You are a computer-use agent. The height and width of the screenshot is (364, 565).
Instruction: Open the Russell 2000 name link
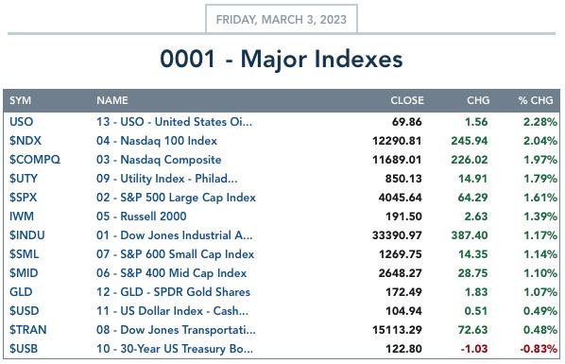coord(142,217)
